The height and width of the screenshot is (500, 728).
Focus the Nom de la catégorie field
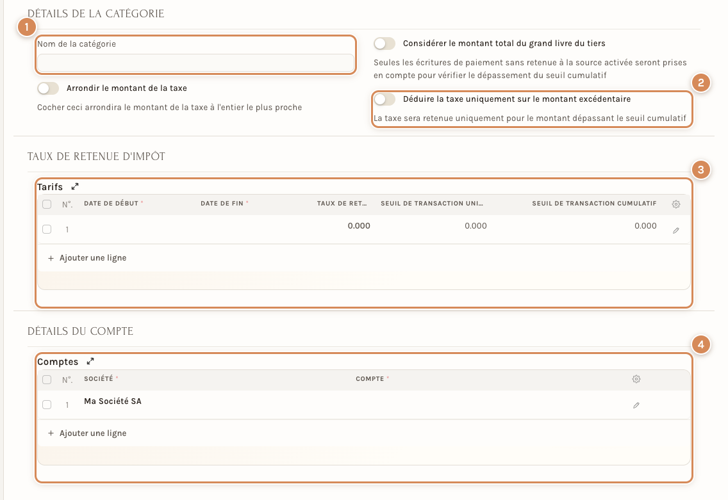(x=195, y=63)
